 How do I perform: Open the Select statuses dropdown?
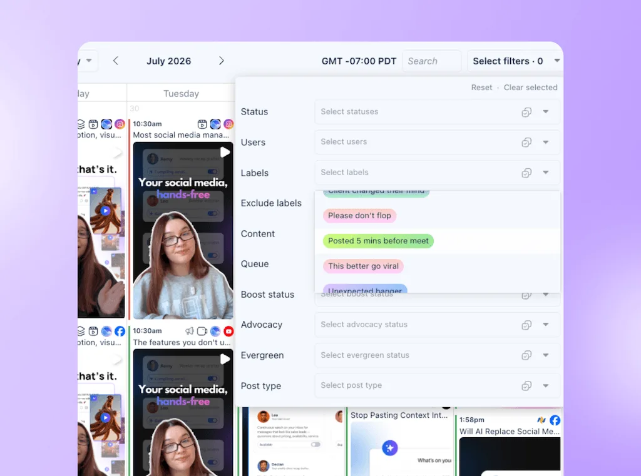[x=437, y=111]
